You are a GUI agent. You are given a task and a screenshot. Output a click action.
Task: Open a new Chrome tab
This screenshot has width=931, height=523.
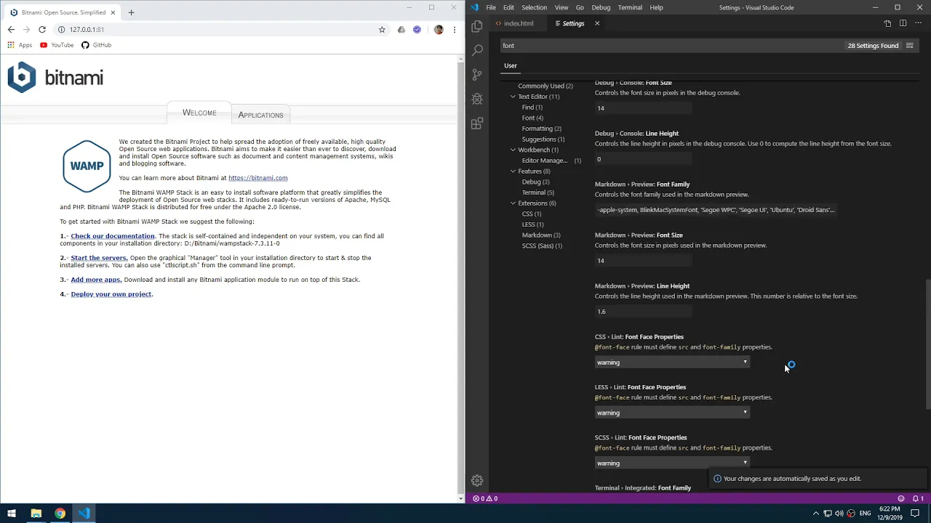point(131,12)
